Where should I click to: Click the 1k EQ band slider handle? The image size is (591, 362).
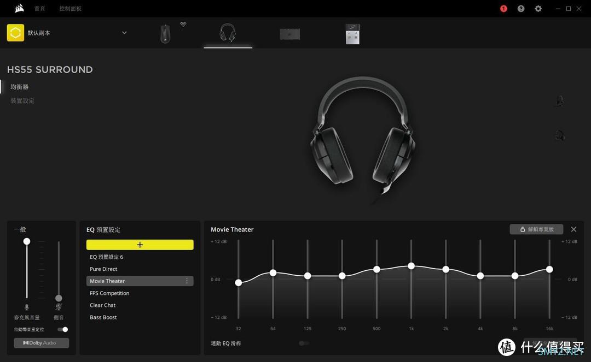[411, 266]
